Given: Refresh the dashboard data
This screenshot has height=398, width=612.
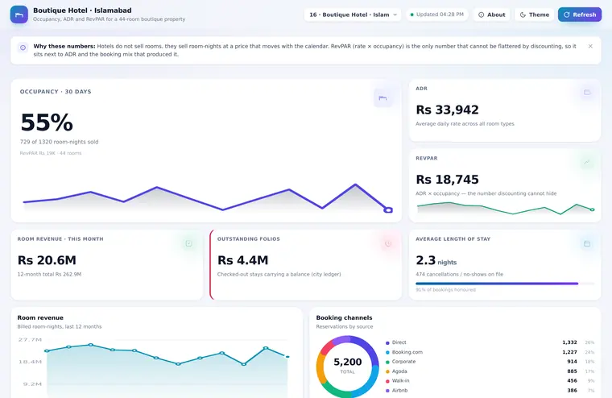Looking at the screenshot, I should (580, 15).
